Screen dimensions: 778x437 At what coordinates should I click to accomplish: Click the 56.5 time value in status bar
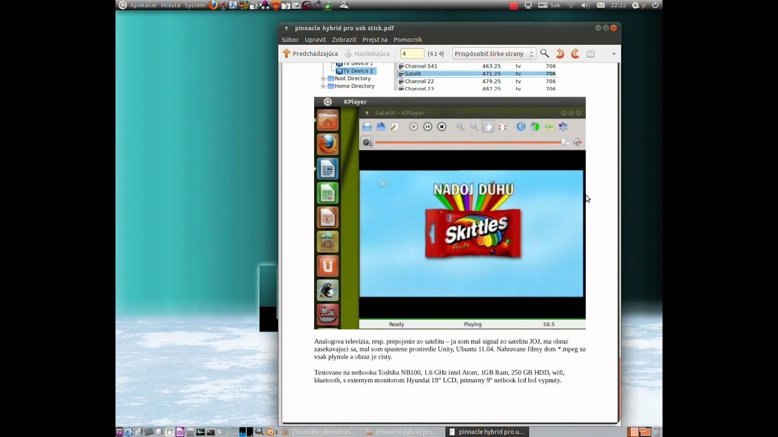click(x=549, y=325)
